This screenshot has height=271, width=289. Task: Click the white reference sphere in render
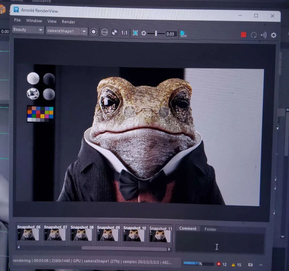33,78
